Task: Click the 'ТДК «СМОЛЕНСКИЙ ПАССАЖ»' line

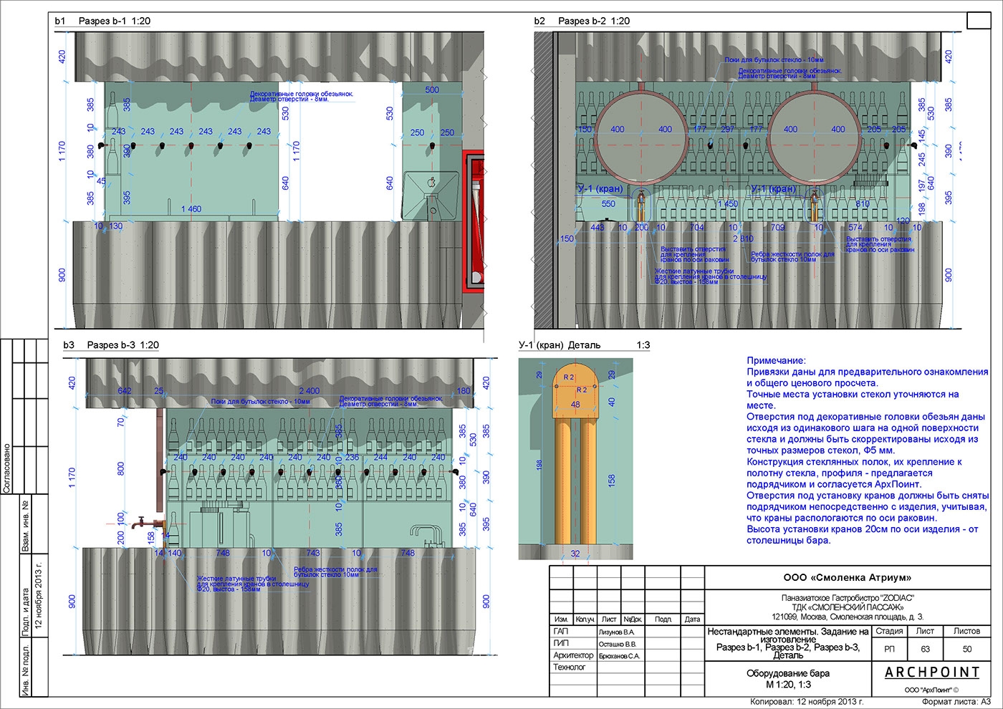Action: pyautogui.click(x=848, y=608)
